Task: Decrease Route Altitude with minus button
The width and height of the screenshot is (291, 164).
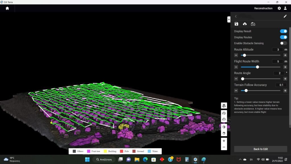Action: tap(236, 55)
